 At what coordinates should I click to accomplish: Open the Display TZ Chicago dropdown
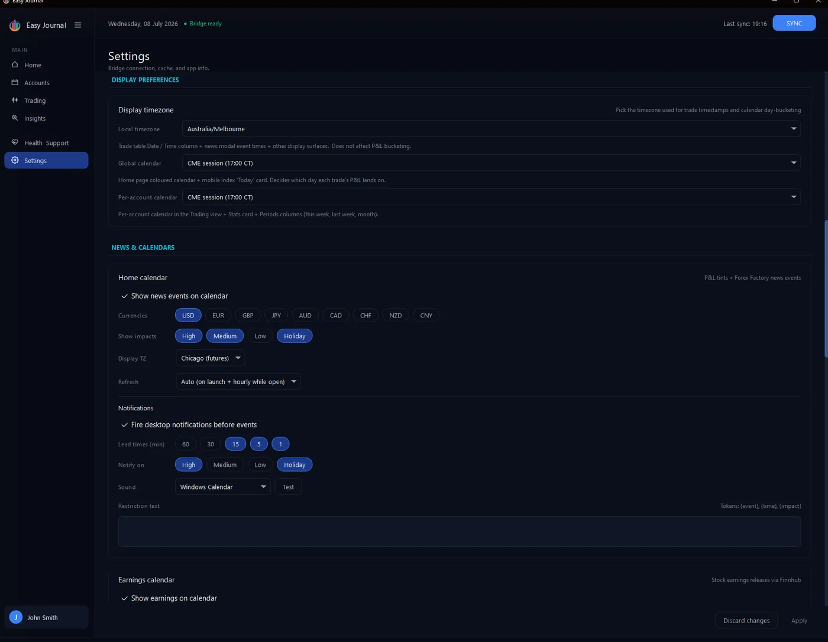coord(211,358)
